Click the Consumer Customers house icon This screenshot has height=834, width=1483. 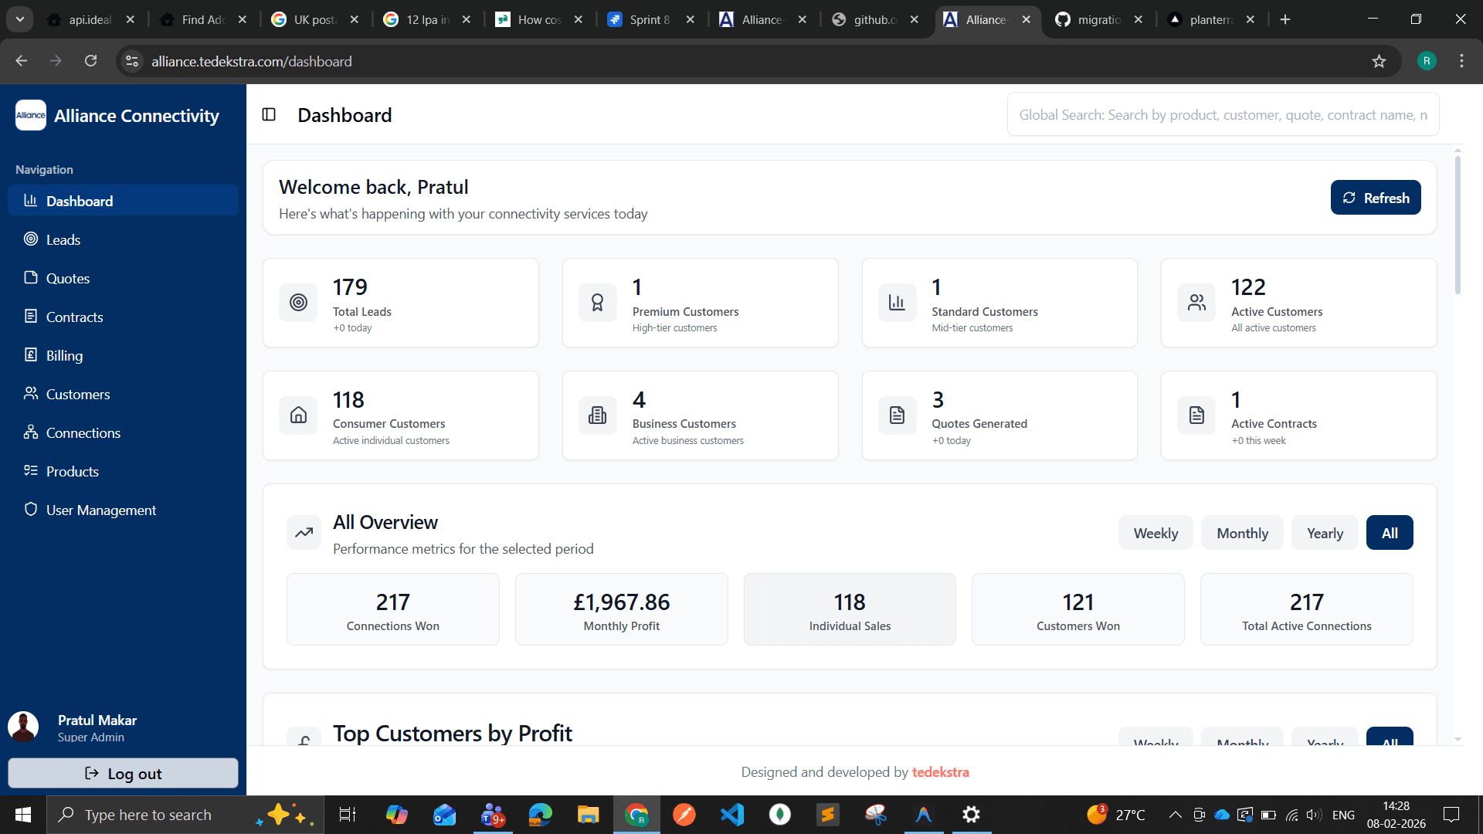298,415
